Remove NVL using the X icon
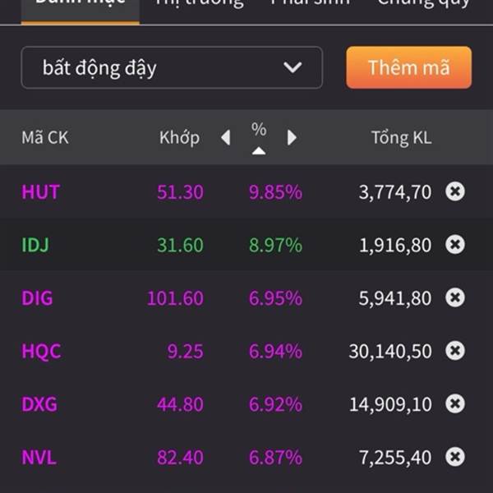The width and height of the screenshot is (493, 493). pyautogui.click(x=455, y=457)
